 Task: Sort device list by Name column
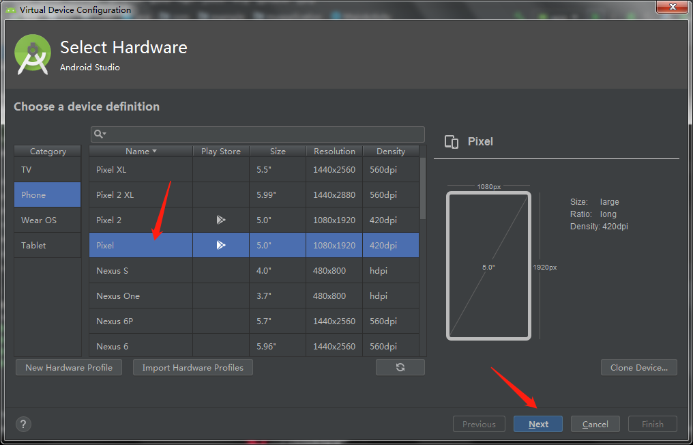point(141,152)
